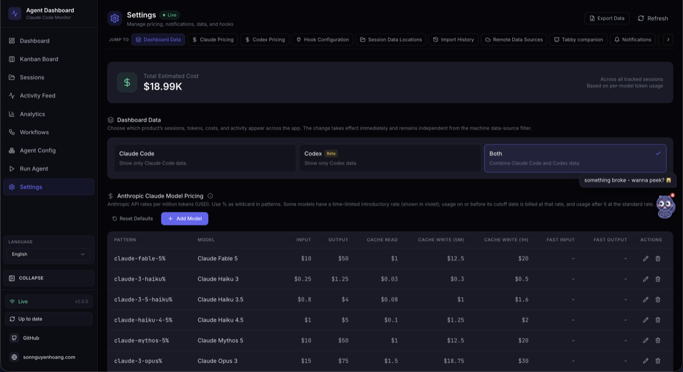Open the Dashboard page in sidebar

(x=48, y=41)
